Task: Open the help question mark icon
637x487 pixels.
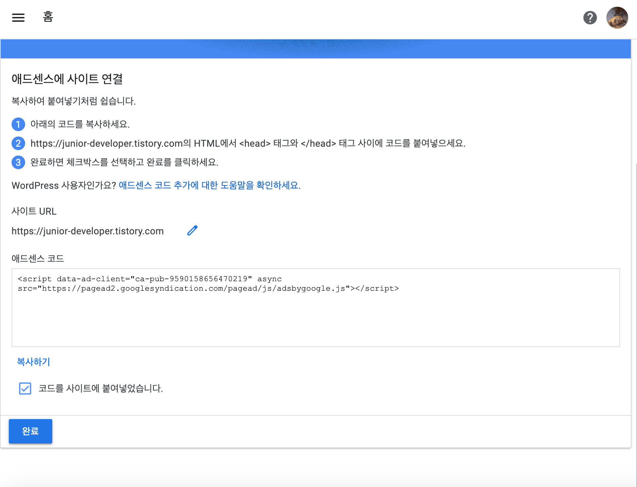Action: coord(590,18)
